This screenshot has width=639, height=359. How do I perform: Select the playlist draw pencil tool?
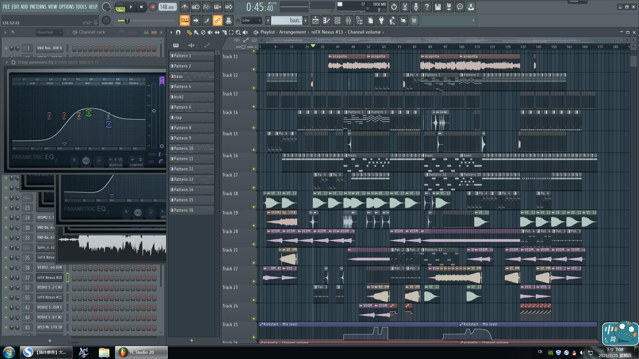pyautogui.click(x=189, y=32)
